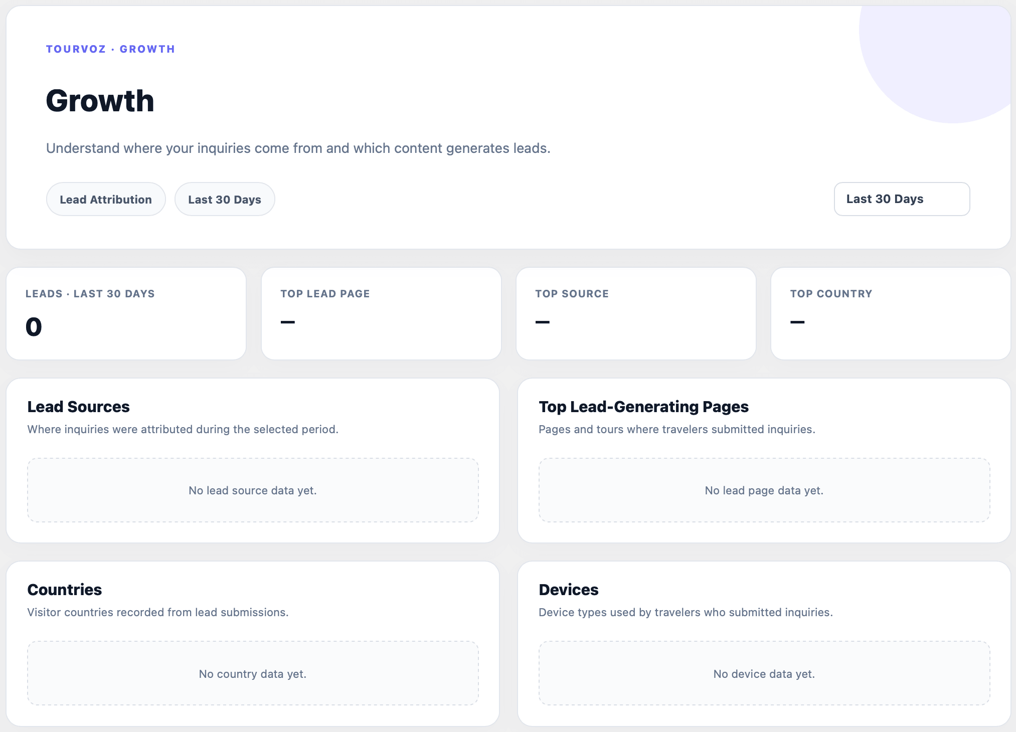
Task: Click 'No country data yet.' placeholder
Action: click(253, 673)
